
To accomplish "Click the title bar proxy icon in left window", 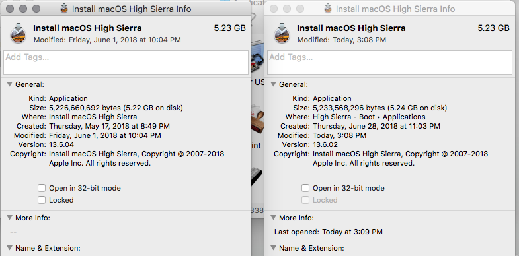I will 64,9.
